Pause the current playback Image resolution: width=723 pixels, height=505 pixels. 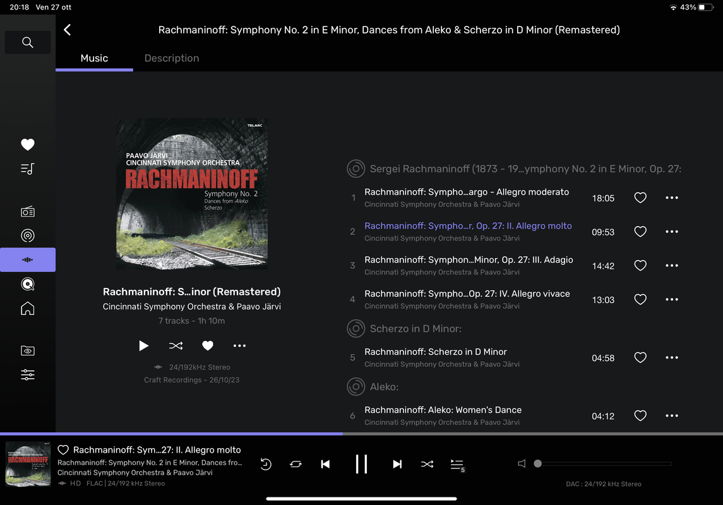pos(361,464)
